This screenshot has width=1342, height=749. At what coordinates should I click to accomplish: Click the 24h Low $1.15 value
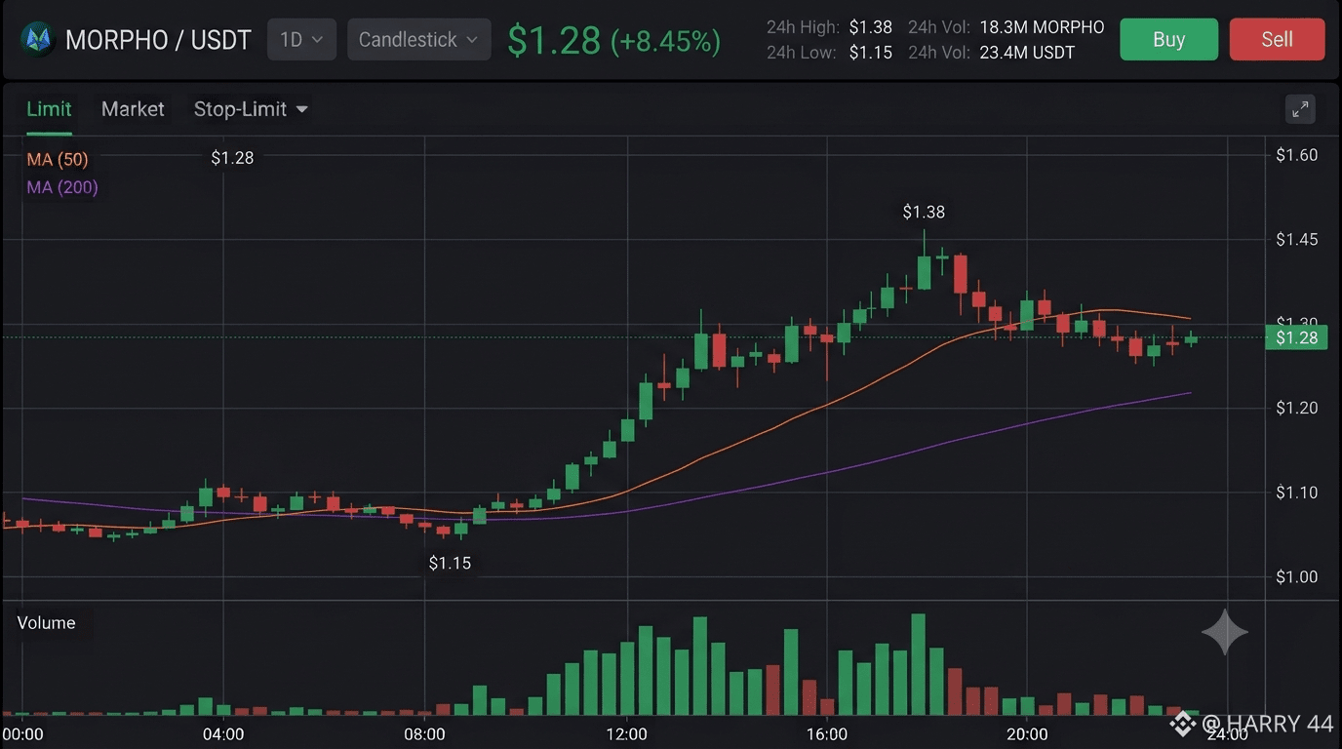coord(871,53)
